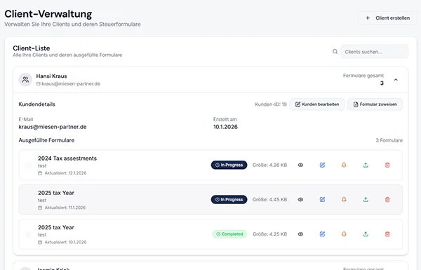Click the Aktualisiert: 11.1.2026 text
This screenshot has width=421, height=270.
pos(65,208)
